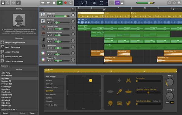The width and height of the screenshot is (182, 115).
Task: Solo the Hat Clap track with headphones
Action: tap(51, 22)
